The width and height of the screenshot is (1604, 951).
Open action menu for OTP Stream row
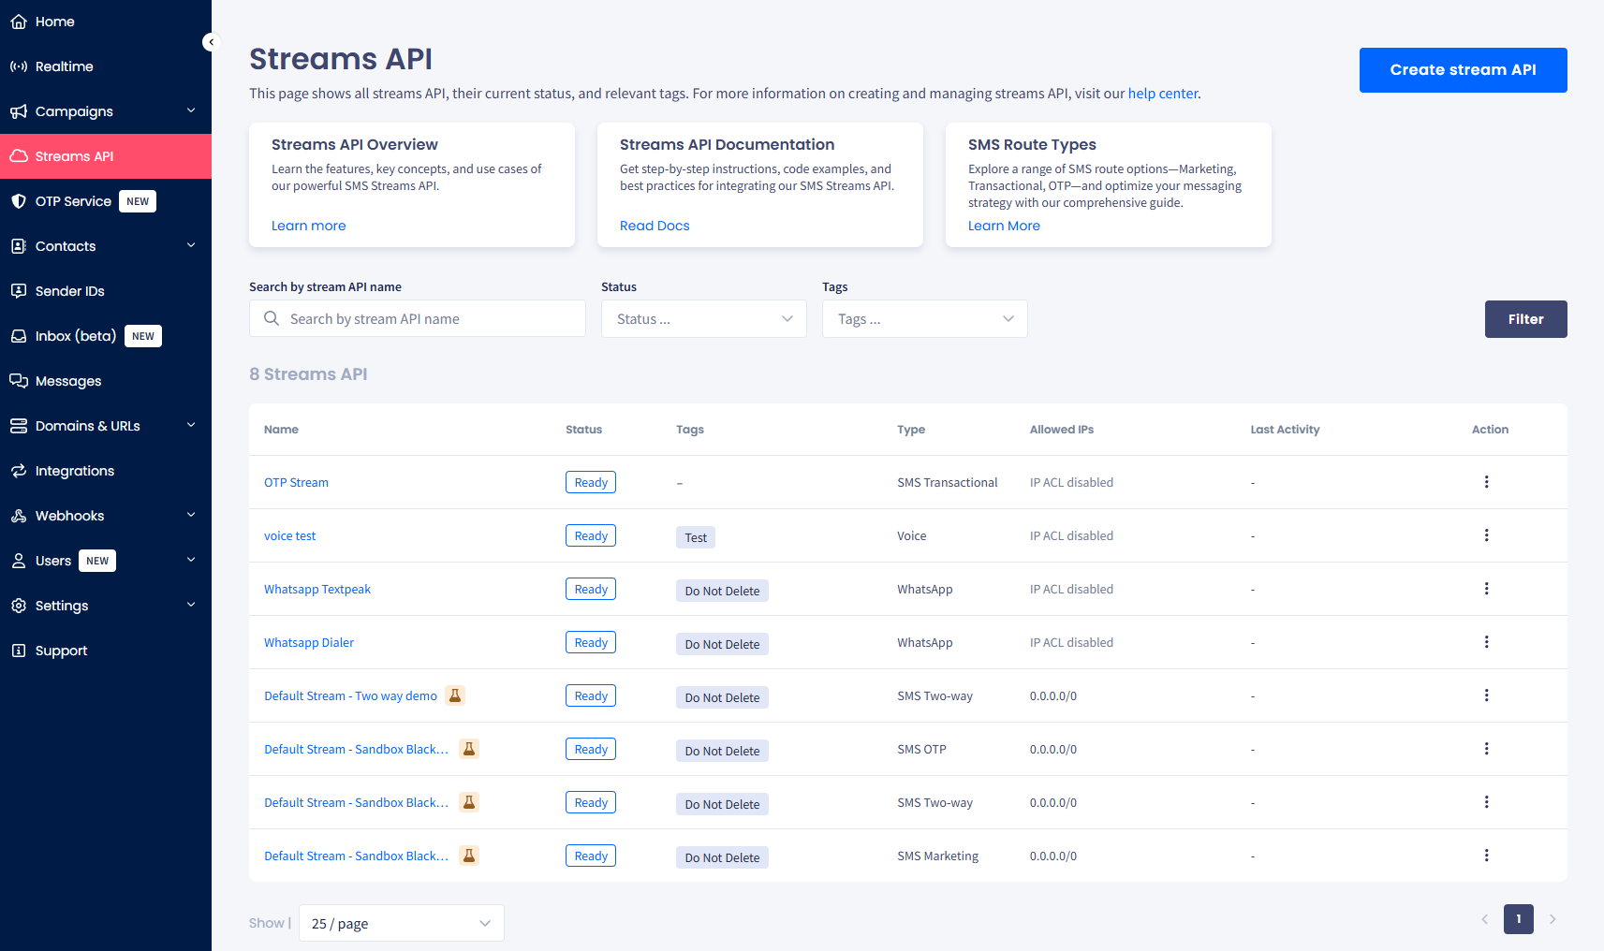click(x=1486, y=482)
